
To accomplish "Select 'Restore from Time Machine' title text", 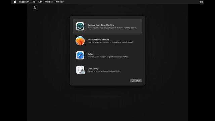I will coord(101,25).
